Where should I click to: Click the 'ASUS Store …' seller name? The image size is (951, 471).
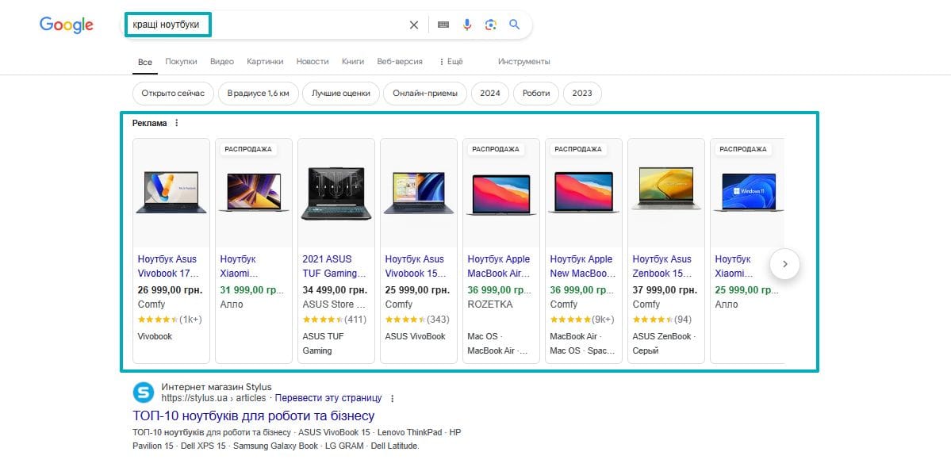point(334,304)
